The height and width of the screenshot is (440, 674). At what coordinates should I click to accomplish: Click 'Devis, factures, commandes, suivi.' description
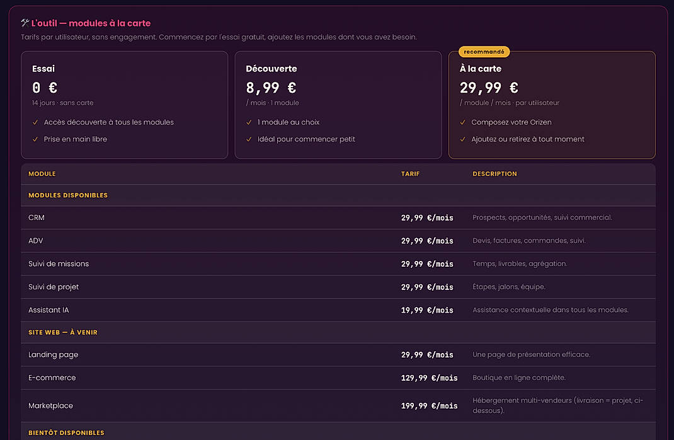[x=529, y=241]
